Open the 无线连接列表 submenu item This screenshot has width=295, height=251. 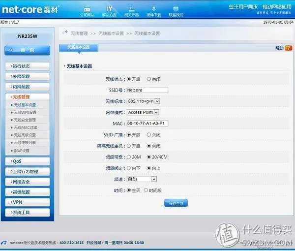tap(25, 143)
